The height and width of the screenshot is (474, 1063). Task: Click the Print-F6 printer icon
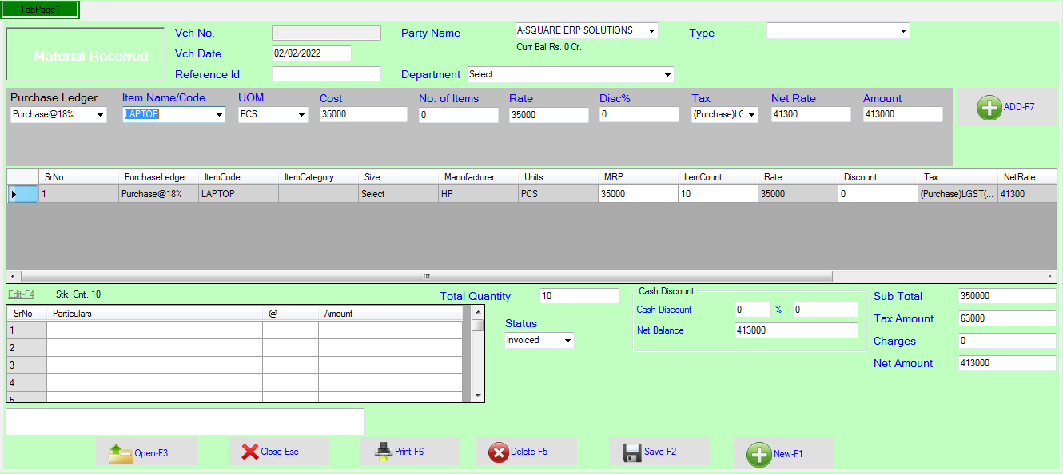tap(384, 452)
